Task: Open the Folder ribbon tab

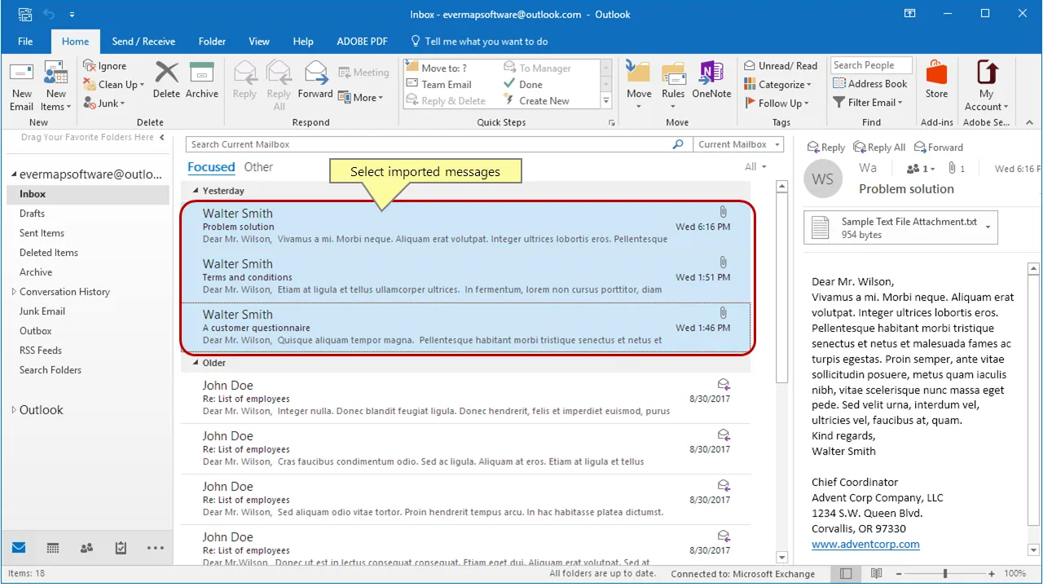Action: point(212,42)
